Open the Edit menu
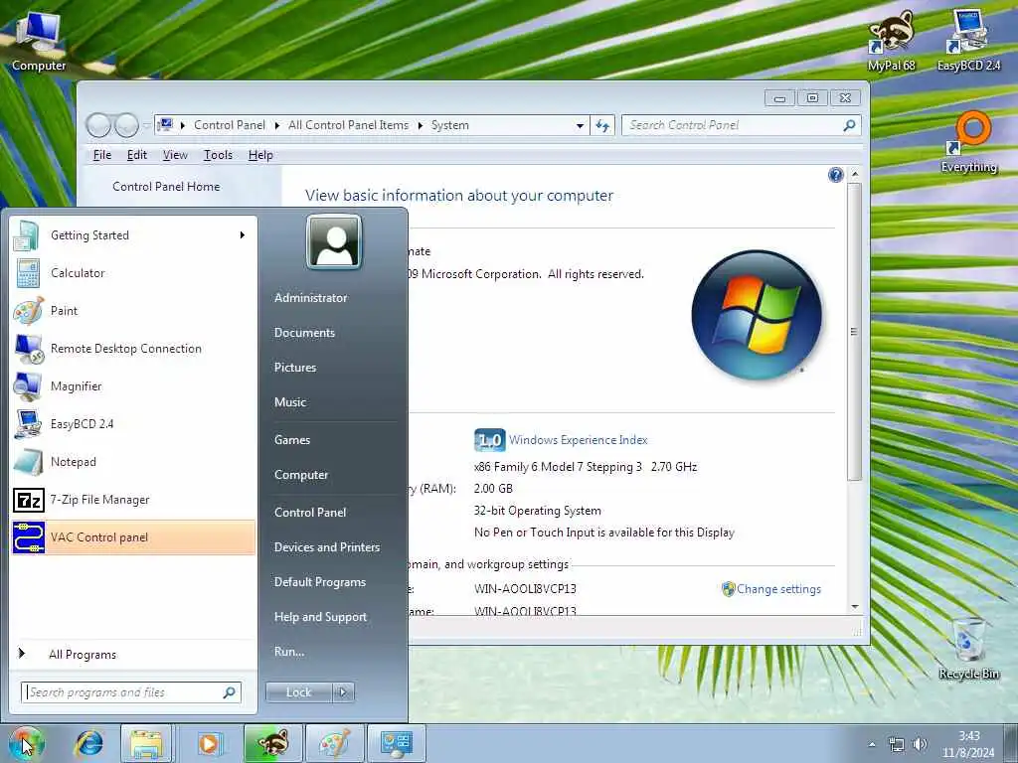Screen dimensions: 1018x763 pyautogui.click(x=136, y=155)
